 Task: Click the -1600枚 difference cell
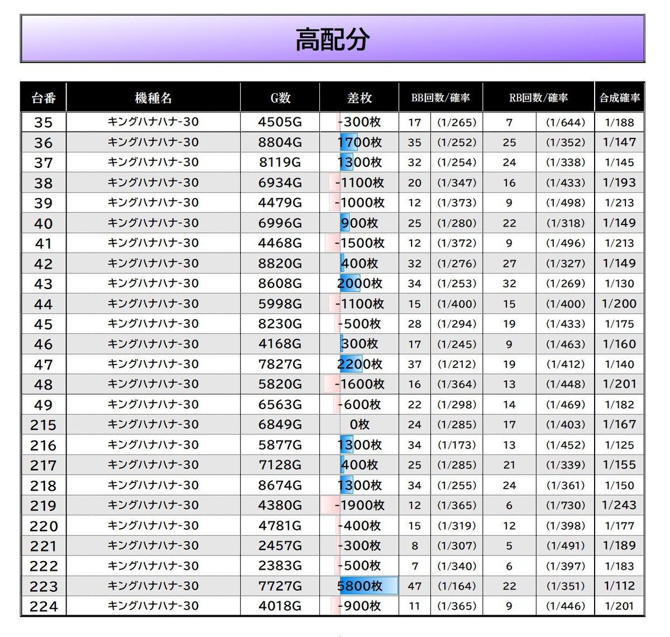(360, 384)
